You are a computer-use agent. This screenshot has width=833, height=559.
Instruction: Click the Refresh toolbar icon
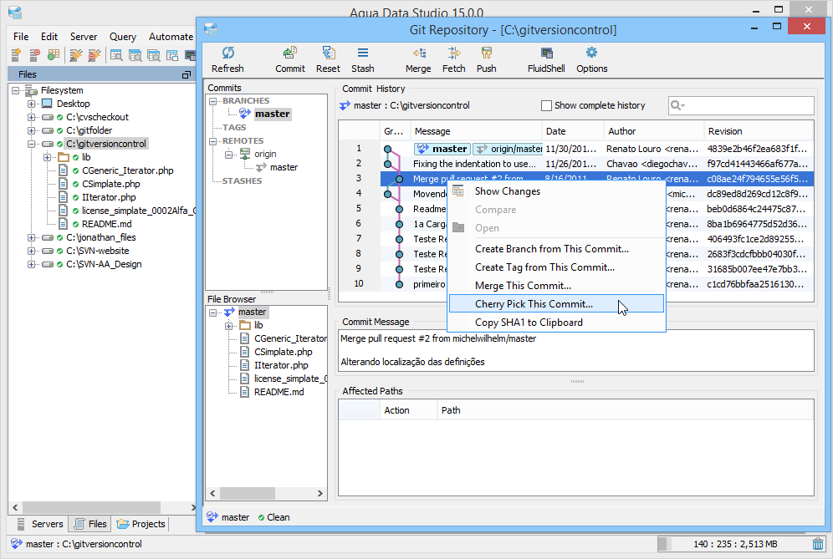pos(228,53)
